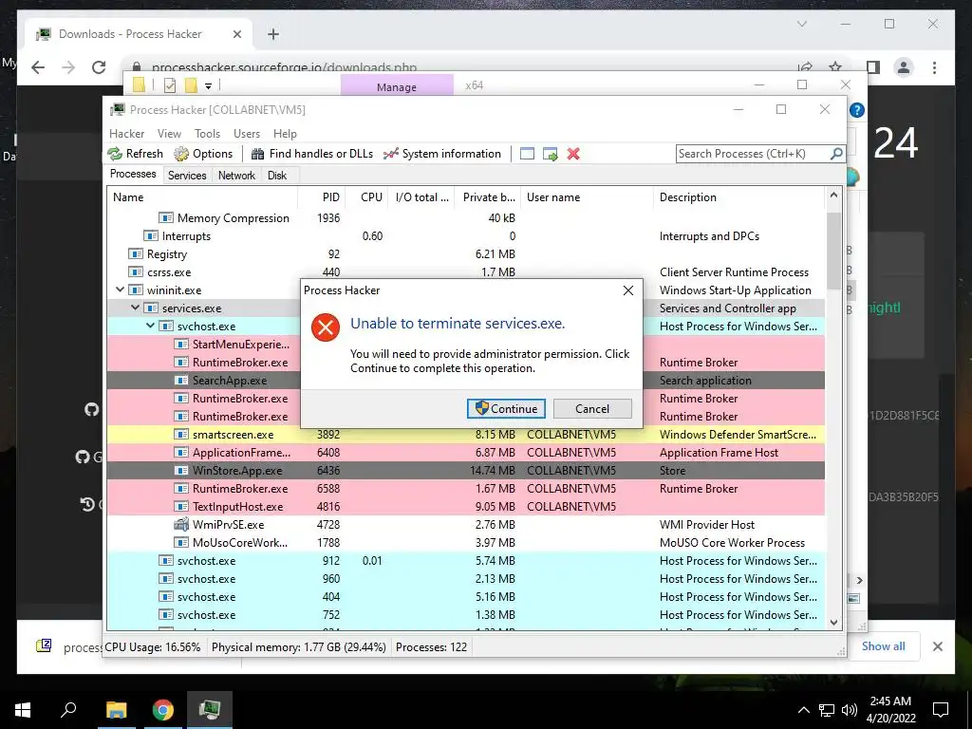Click the TextInputHost.exe process icon

pyautogui.click(x=181, y=507)
